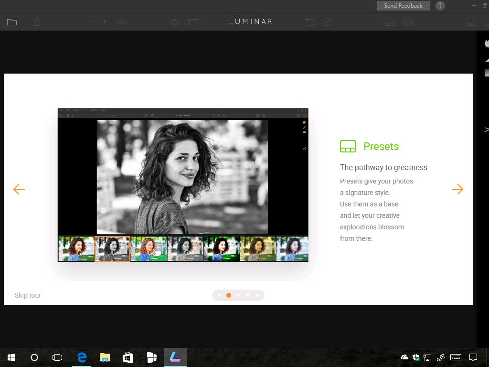Select the first tour page dot
The image size is (489, 367).
219,295
